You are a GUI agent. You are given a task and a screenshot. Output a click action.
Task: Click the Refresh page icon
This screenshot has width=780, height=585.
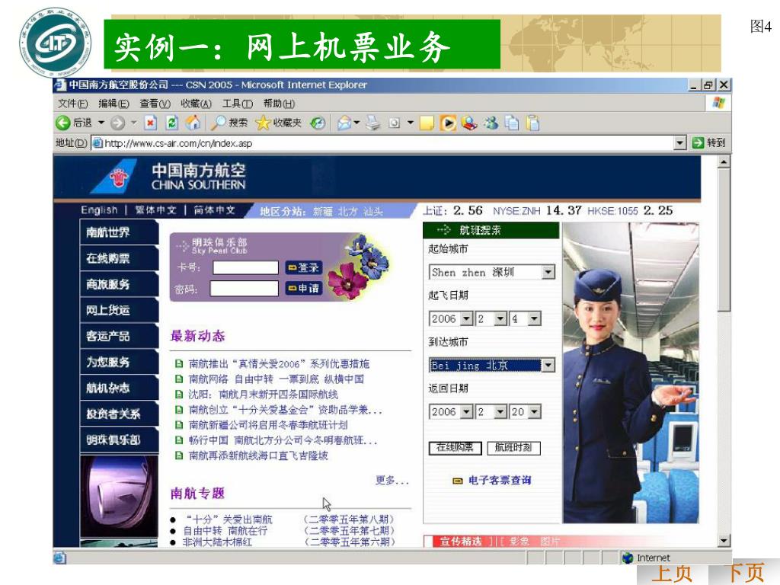click(172, 123)
